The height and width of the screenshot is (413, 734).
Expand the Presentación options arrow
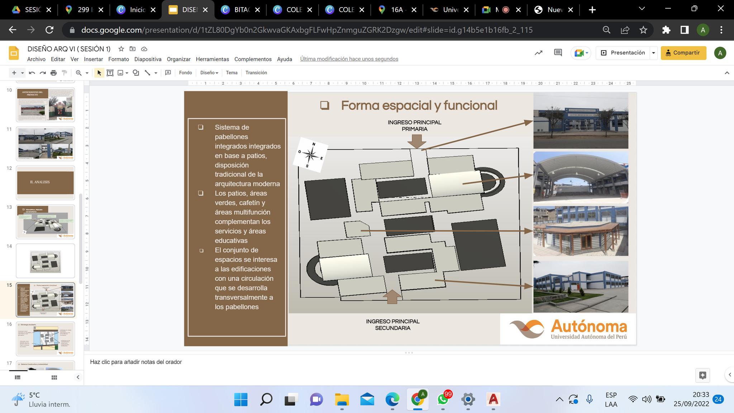pos(653,53)
